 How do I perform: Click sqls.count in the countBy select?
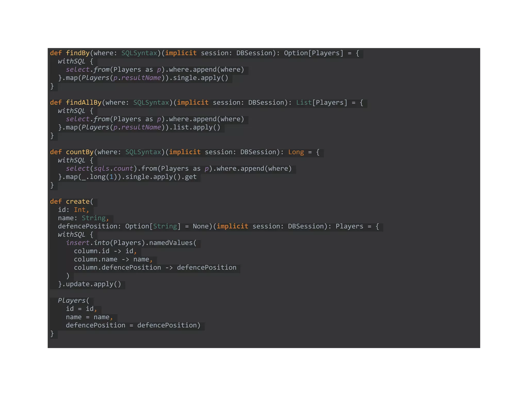113,169
